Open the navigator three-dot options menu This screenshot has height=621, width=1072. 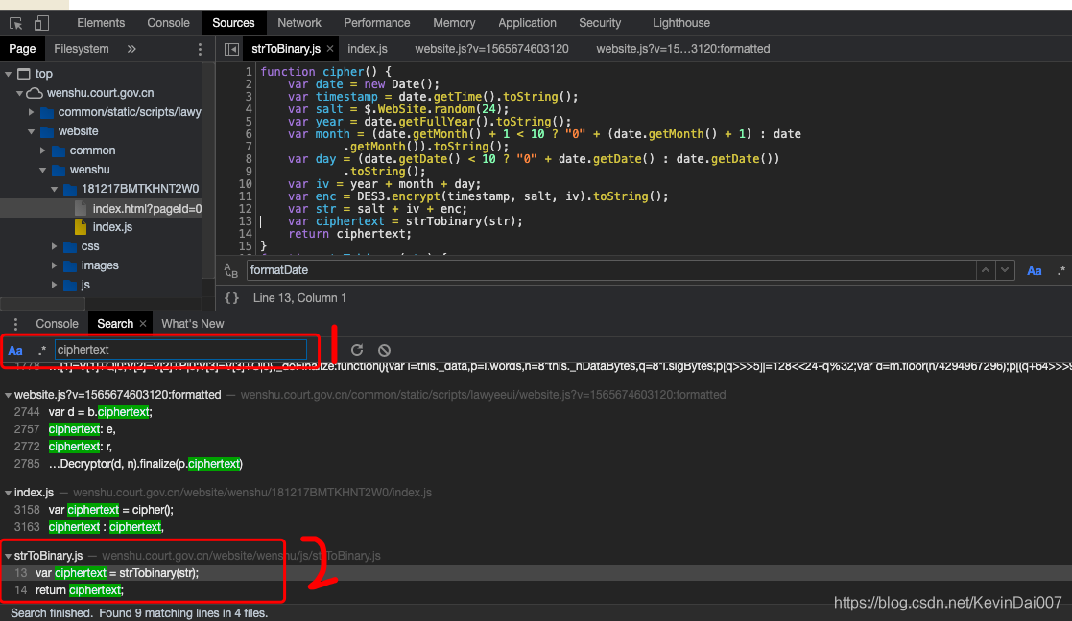(200, 49)
